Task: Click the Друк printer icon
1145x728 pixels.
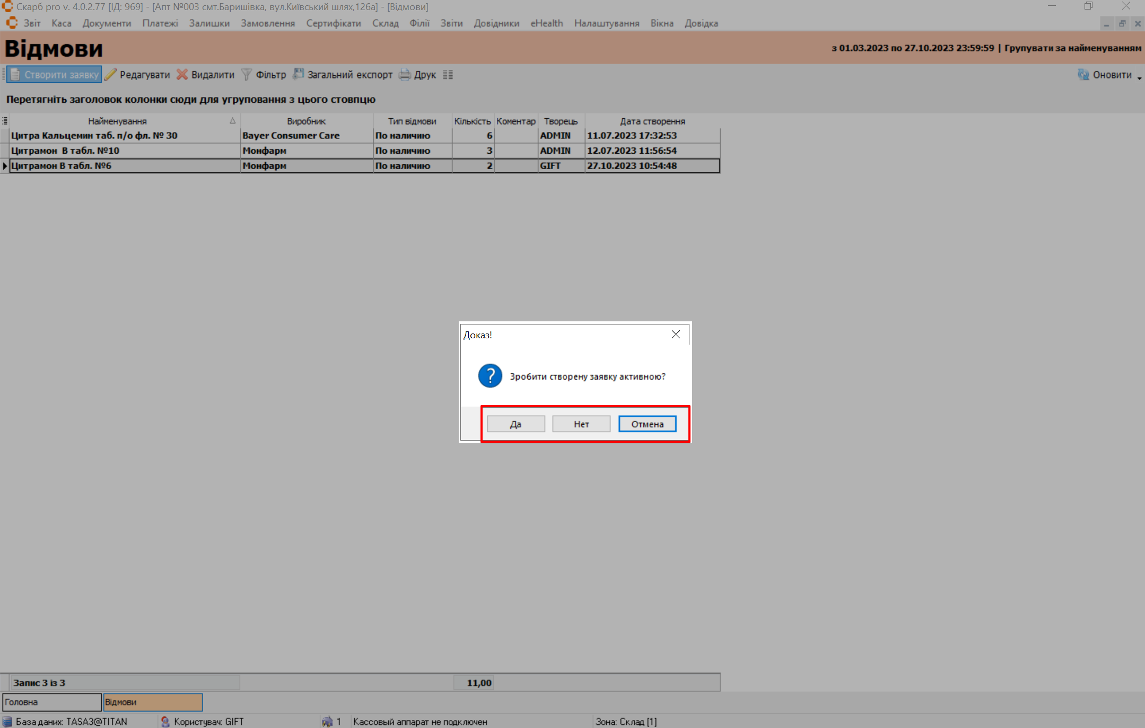Action: click(x=405, y=75)
